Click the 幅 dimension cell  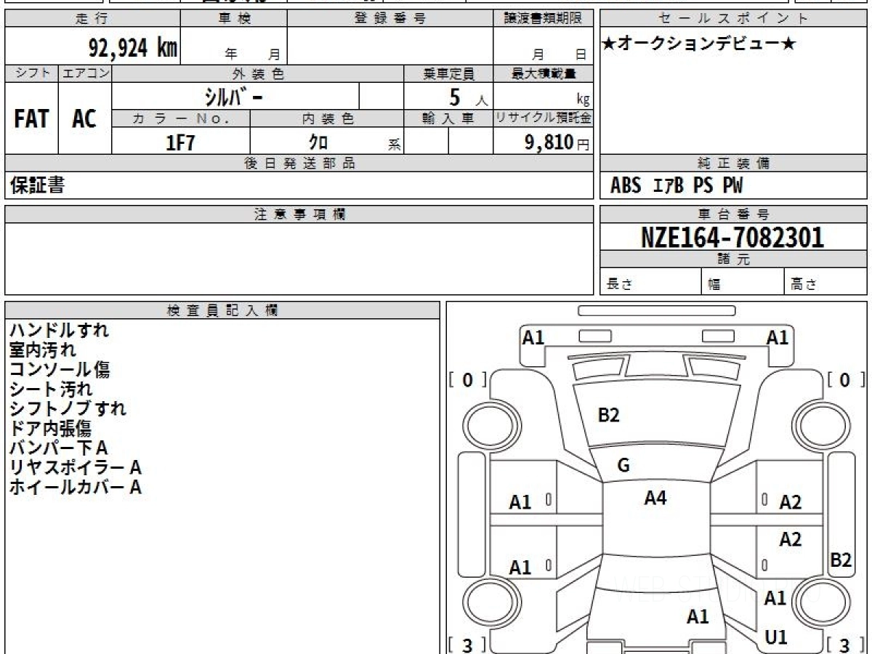[743, 282]
